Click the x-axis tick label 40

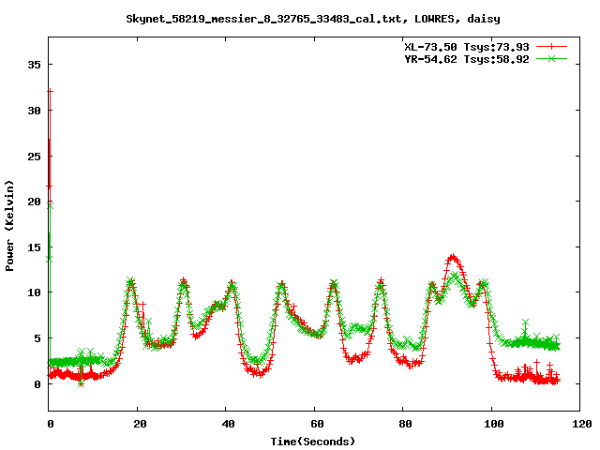[226, 424]
